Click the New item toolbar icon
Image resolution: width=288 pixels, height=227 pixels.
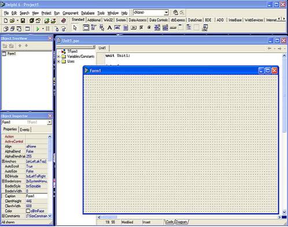[x=6, y=20]
